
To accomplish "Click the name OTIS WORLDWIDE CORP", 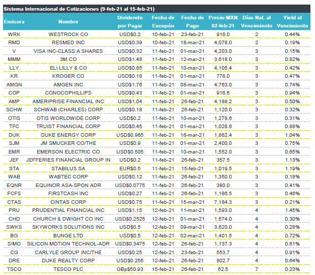I will (x=68, y=118).
